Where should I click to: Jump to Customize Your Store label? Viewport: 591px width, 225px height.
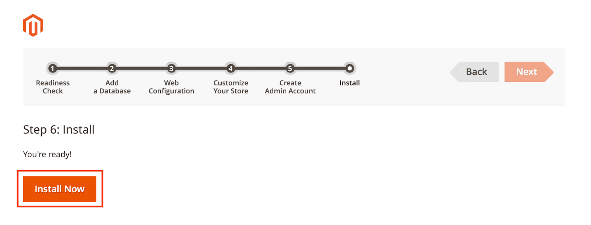[231, 87]
